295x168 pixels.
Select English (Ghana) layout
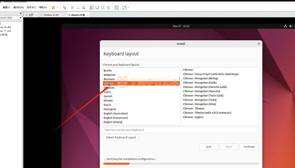click(141, 122)
